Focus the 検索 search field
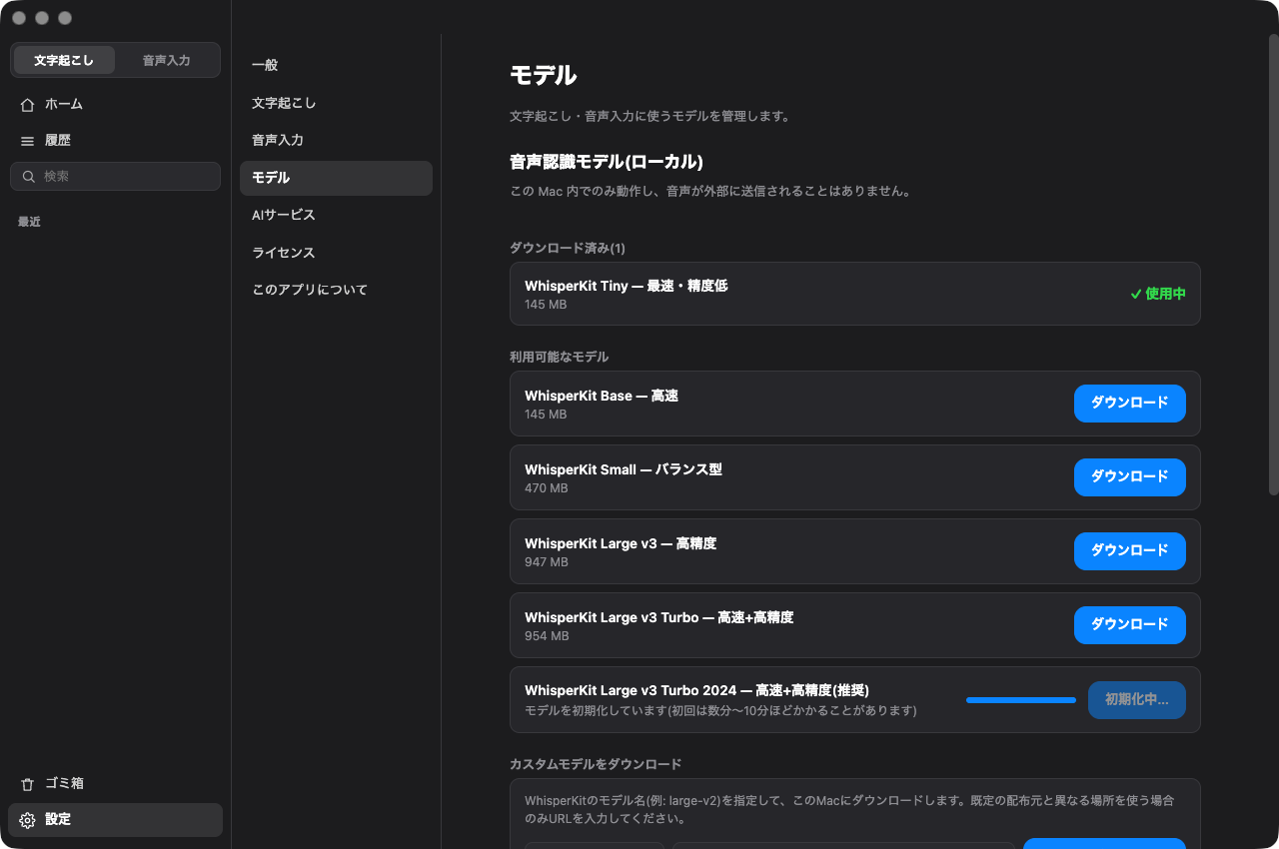Screen dimensions: 1279x849 (115, 177)
